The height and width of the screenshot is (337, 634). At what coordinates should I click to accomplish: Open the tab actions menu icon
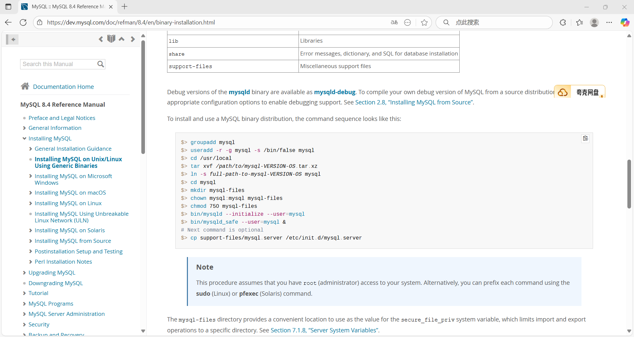pyautogui.click(x=8, y=7)
